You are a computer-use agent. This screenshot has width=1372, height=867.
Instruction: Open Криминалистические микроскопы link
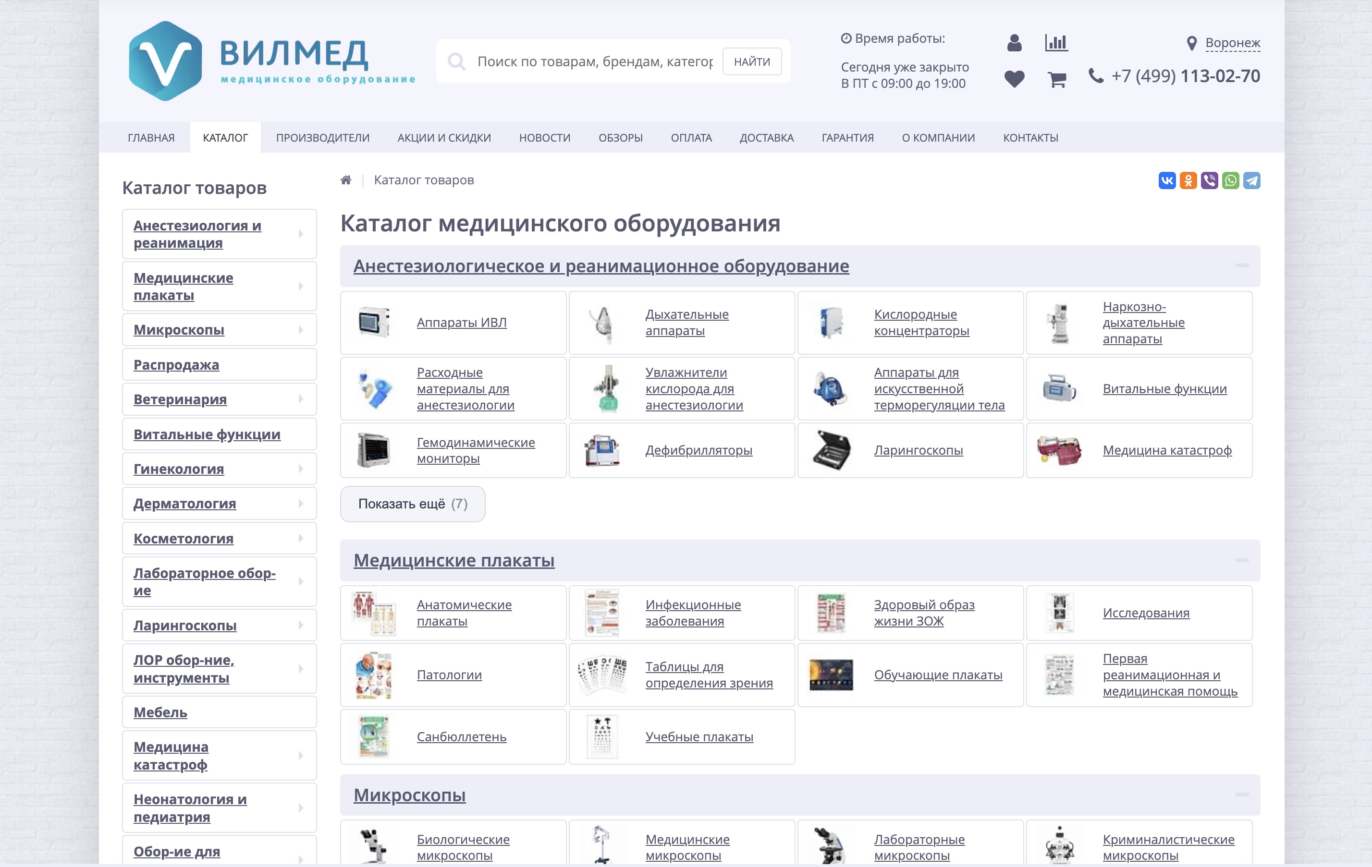(x=1168, y=848)
